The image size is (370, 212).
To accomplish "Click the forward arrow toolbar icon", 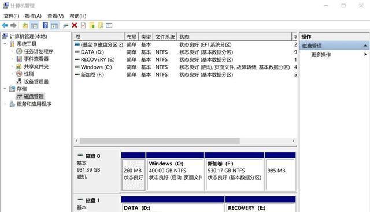I will tap(13, 25).
